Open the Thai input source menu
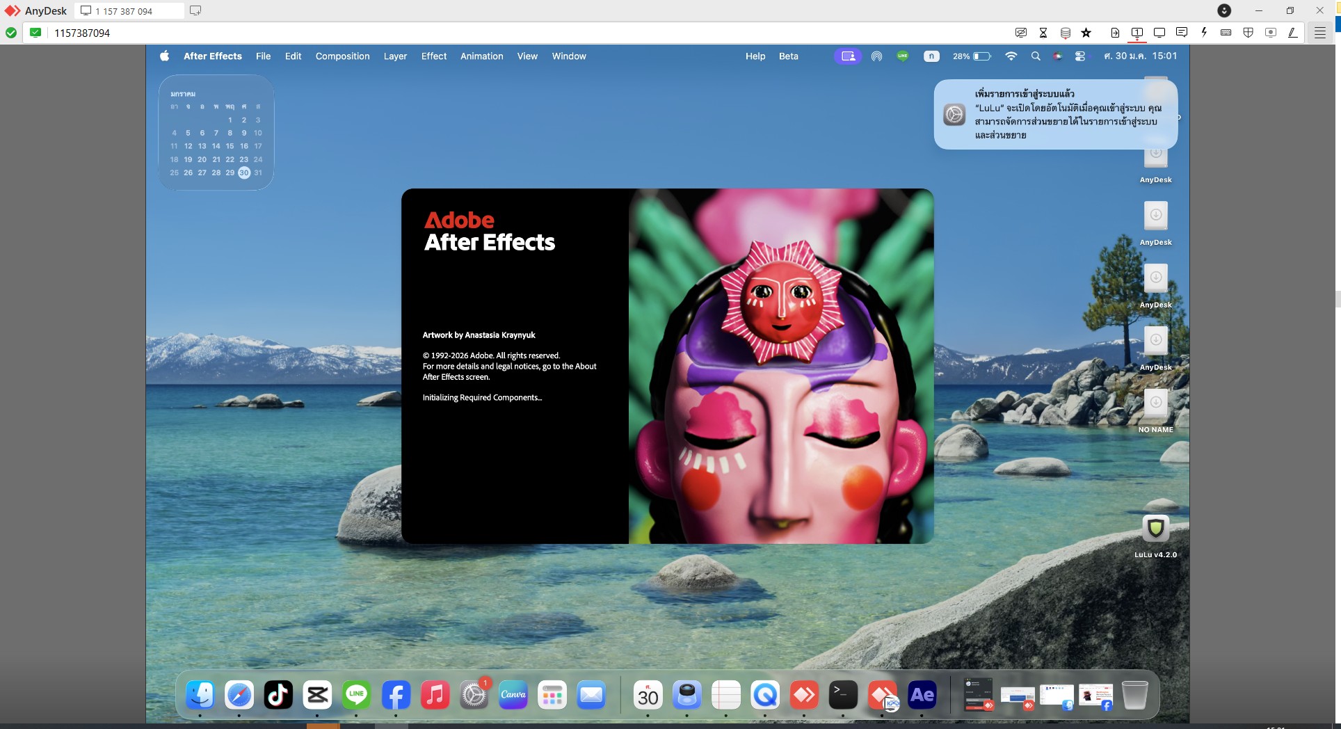This screenshot has width=1341, height=729. point(931,56)
